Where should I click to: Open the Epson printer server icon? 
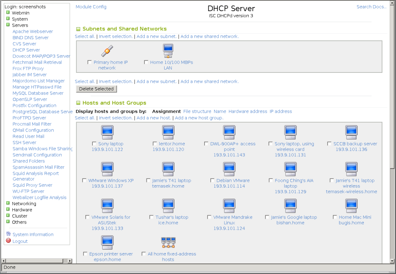pyautogui.click(x=107, y=242)
